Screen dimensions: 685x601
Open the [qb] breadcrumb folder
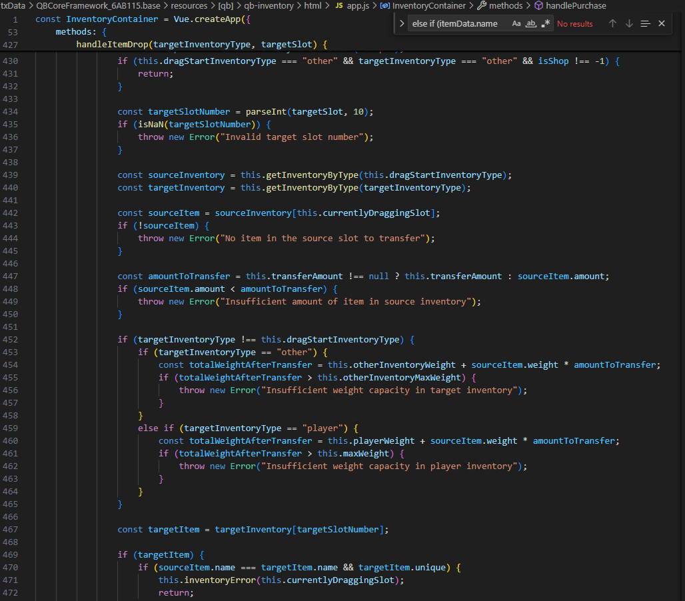point(226,6)
